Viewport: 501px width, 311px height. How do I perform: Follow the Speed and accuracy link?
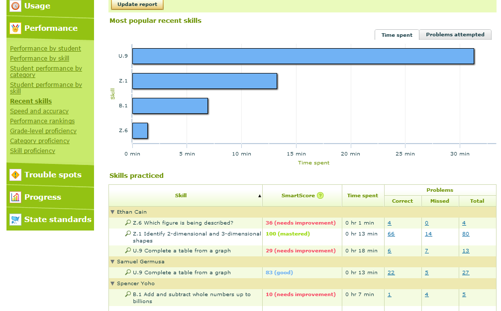point(39,111)
